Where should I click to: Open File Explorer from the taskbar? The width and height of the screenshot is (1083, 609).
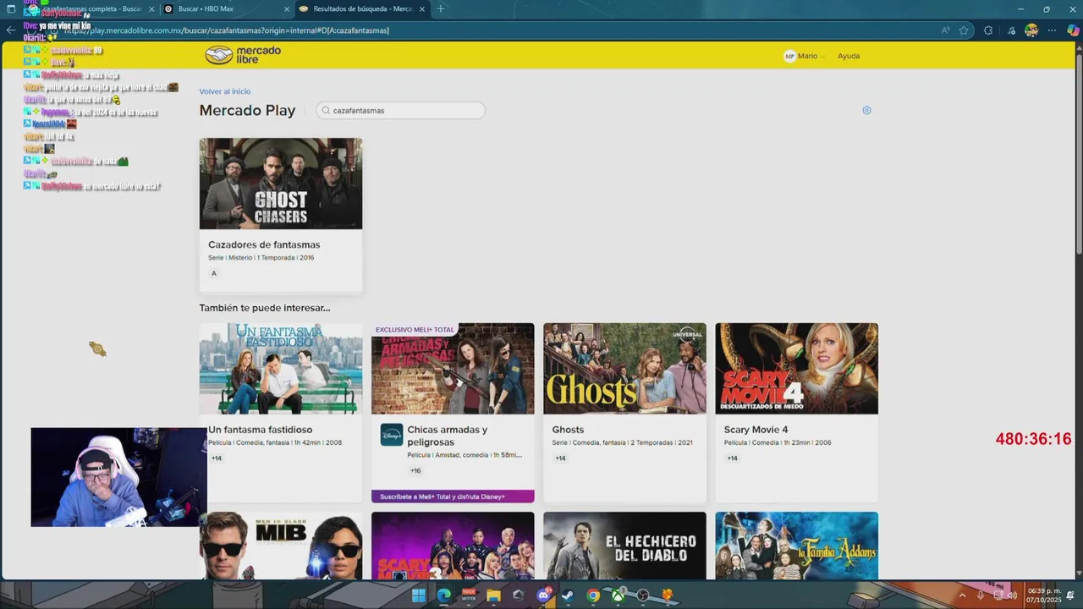click(493, 595)
